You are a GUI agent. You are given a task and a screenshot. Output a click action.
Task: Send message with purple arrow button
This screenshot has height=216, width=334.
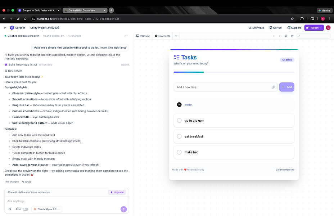click(x=123, y=209)
